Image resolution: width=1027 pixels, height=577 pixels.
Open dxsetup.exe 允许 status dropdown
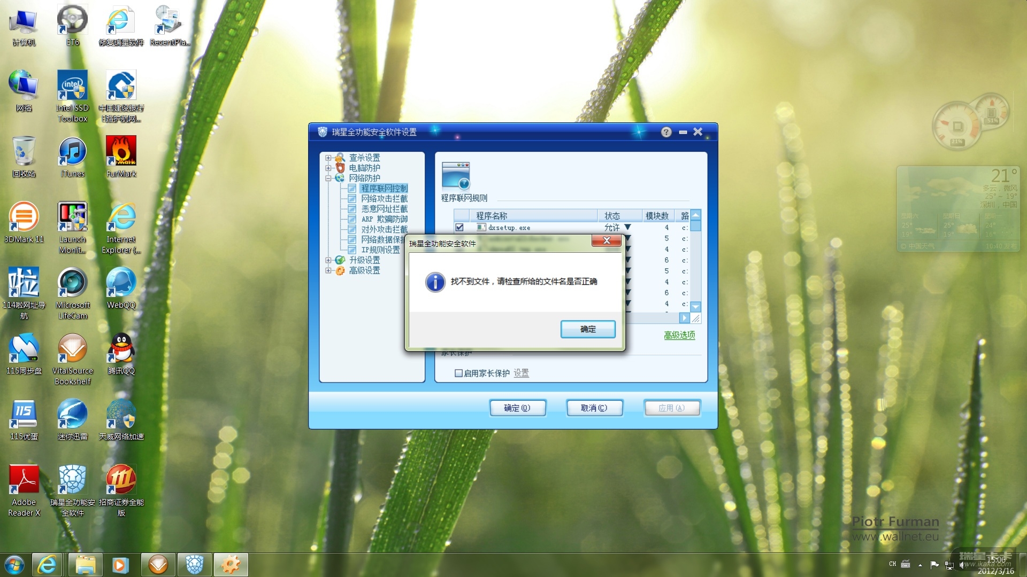click(x=628, y=228)
